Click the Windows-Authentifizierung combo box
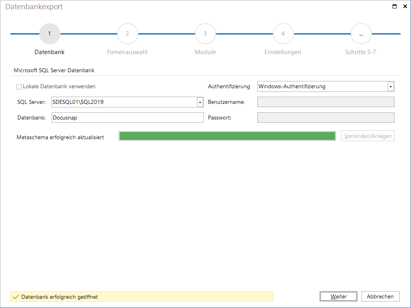Image resolution: width=411 pixels, height=308 pixels. point(326,87)
